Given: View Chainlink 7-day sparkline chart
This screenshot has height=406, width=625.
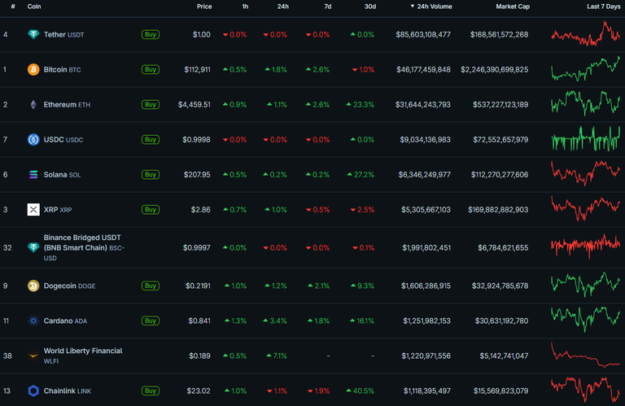Looking at the screenshot, I should click(586, 390).
